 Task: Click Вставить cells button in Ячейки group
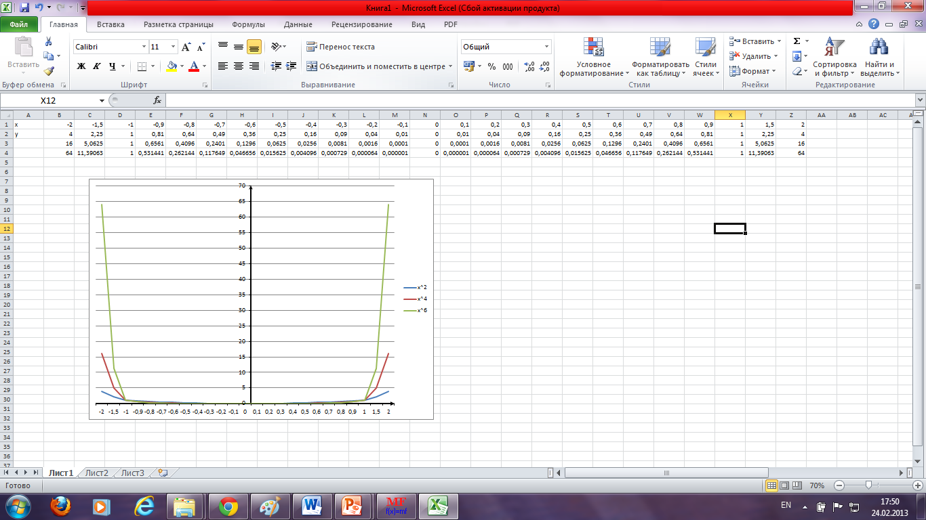[x=754, y=41]
